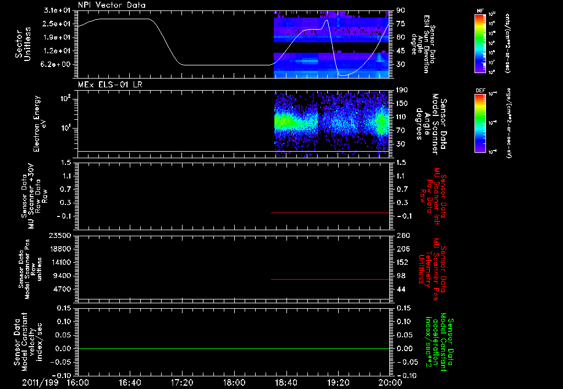Select the '1.9e+01' sector axis value

[57, 37]
